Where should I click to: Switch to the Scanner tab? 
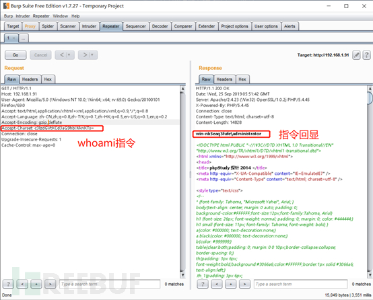coord(68,26)
